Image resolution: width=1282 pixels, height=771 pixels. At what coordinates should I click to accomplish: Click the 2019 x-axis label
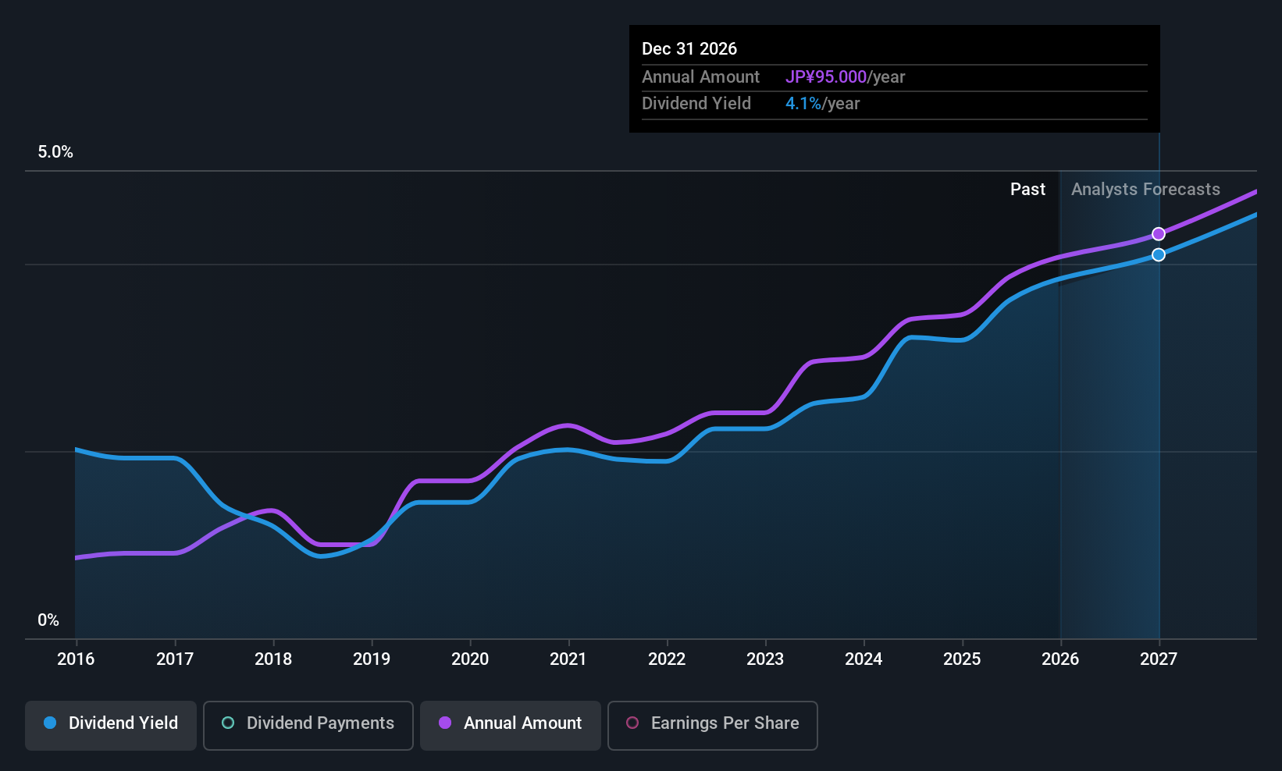[372, 659]
